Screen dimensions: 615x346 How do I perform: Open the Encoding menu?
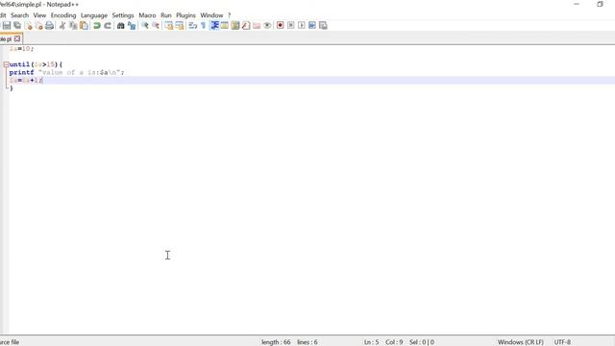[63, 15]
